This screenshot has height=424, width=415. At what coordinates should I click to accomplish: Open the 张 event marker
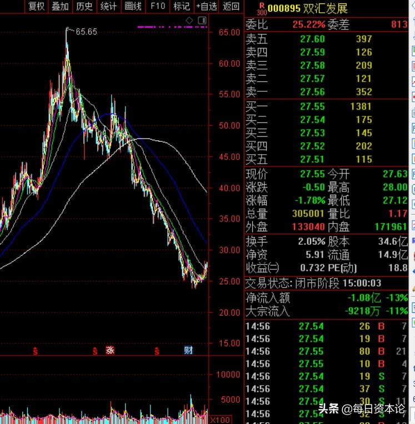point(110,350)
